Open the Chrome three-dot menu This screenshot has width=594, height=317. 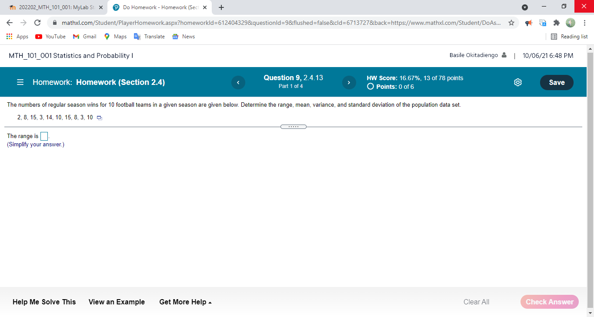click(x=585, y=23)
